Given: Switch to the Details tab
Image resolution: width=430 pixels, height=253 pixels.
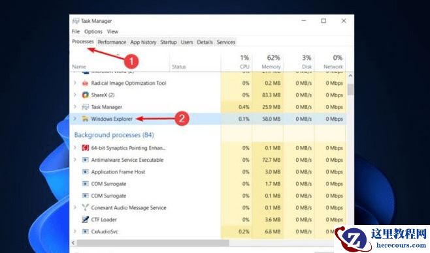Looking at the screenshot, I should coord(205,42).
